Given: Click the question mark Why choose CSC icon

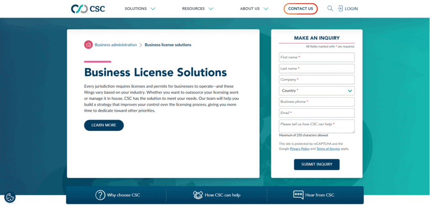Looking at the screenshot, I should pos(100,195).
